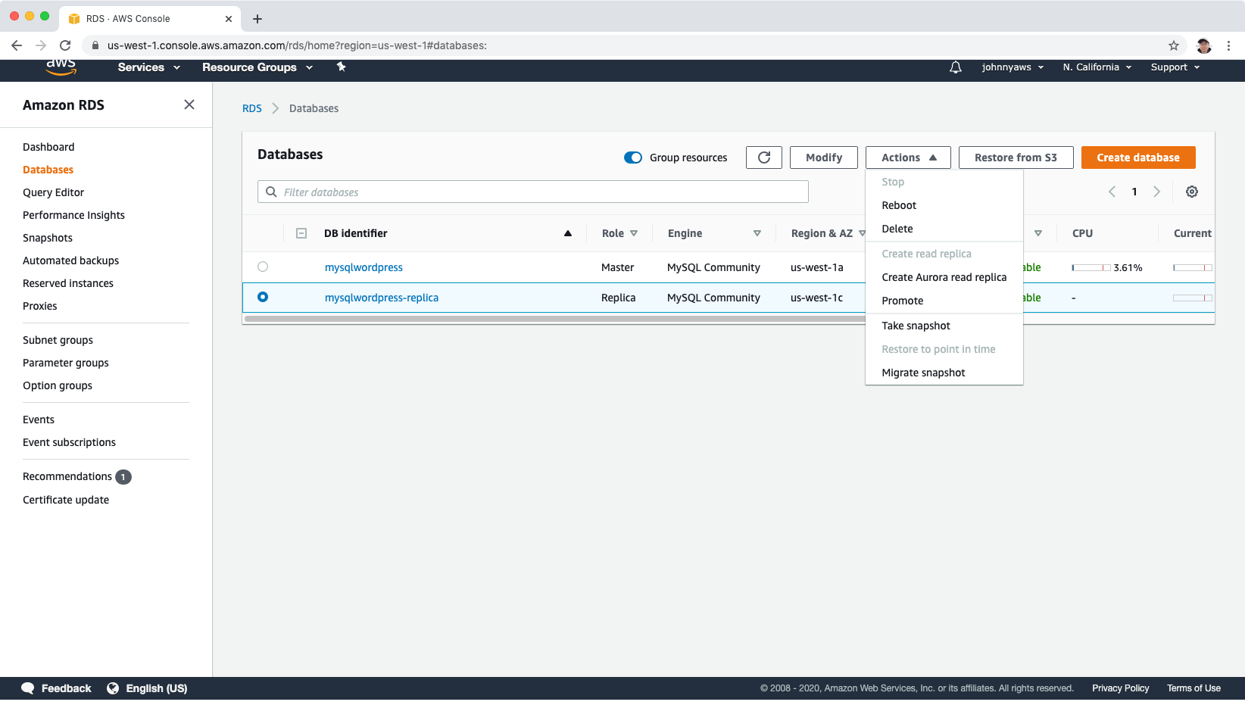Refresh the databases list

764,158
